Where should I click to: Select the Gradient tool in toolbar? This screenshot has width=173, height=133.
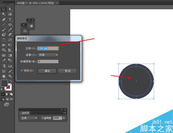click(10, 55)
